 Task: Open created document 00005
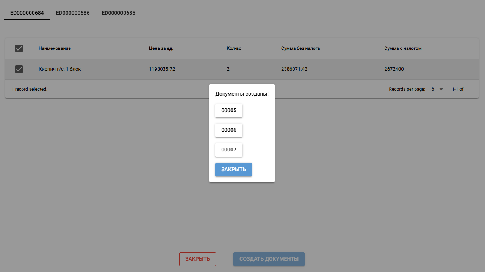click(x=229, y=111)
